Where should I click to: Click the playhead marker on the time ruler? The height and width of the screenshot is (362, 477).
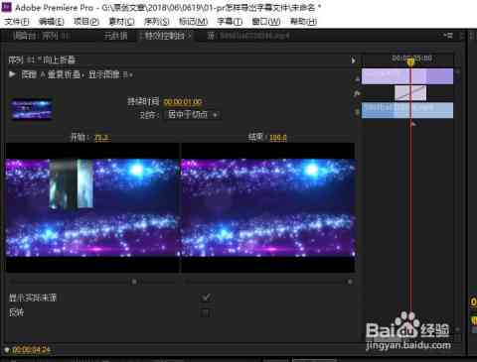point(410,61)
